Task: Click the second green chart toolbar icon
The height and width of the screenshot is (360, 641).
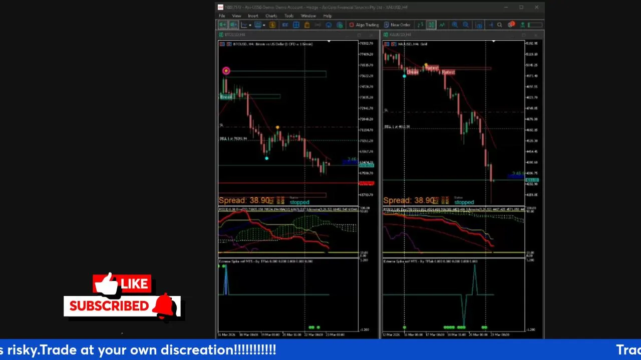Action: click(x=233, y=24)
